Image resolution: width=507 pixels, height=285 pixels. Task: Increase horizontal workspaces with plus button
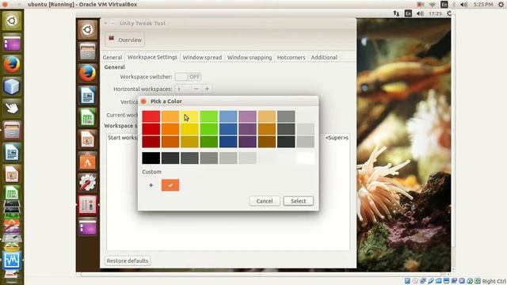pos(207,89)
